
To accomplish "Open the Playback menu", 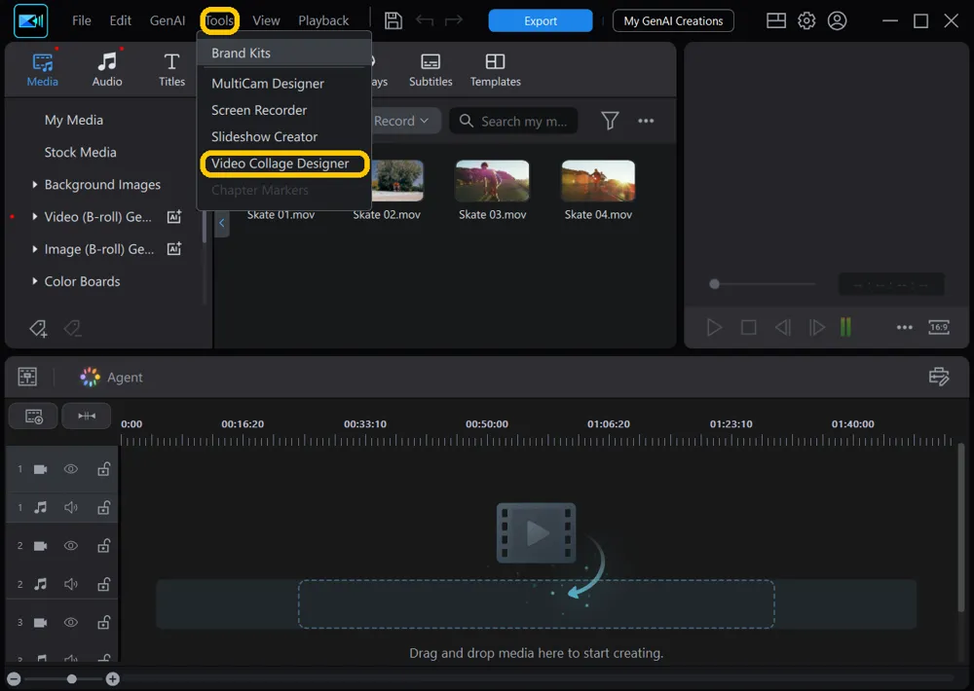I will [323, 20].
